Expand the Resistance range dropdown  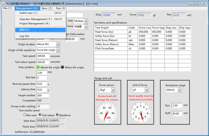pyautogui.click(x=179, y=90)
